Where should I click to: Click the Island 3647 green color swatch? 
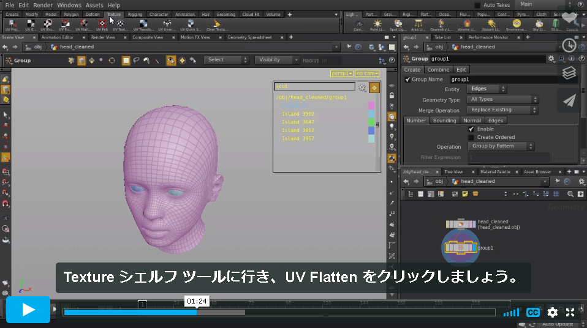tap(371, 122)
